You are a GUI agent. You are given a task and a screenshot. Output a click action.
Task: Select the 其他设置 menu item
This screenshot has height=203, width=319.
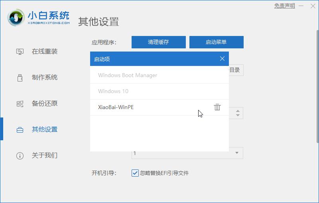[45, 129]
